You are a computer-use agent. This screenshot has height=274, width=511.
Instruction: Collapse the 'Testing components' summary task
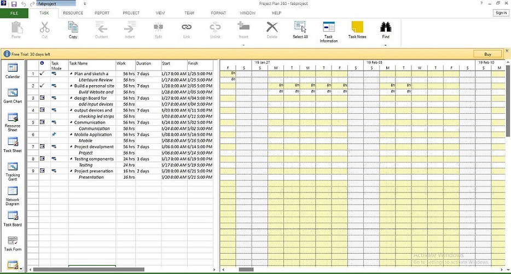(71, 159)
